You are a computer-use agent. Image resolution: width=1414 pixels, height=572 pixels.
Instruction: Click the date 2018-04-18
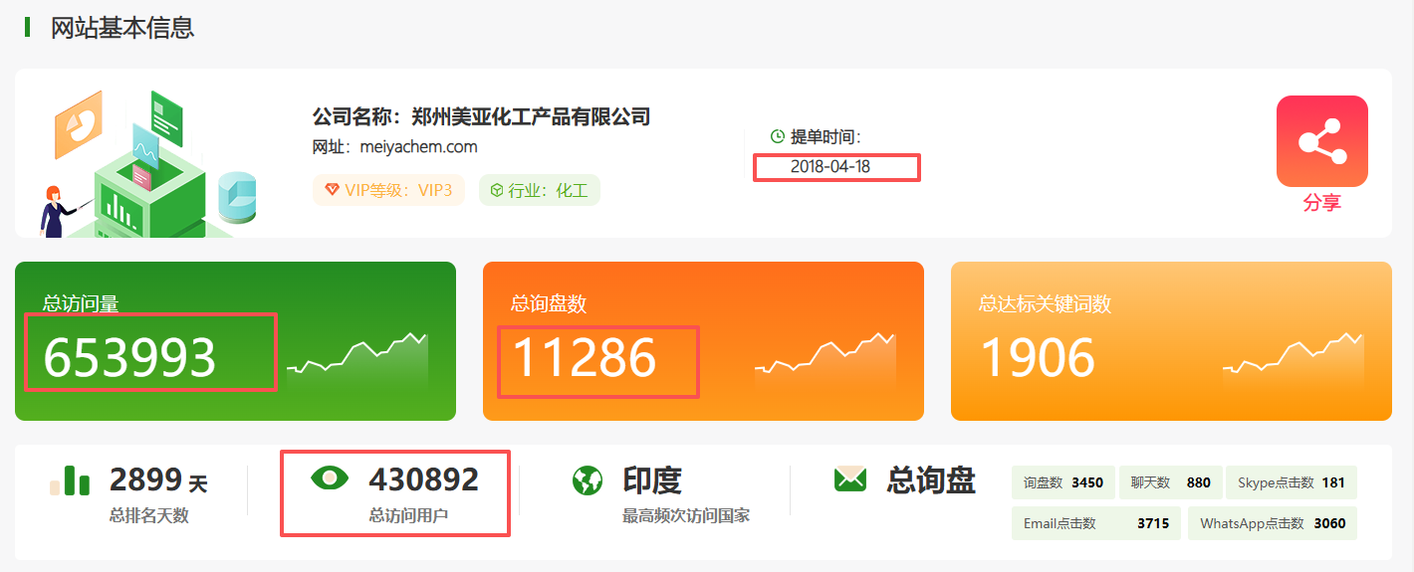pos(830,166)
